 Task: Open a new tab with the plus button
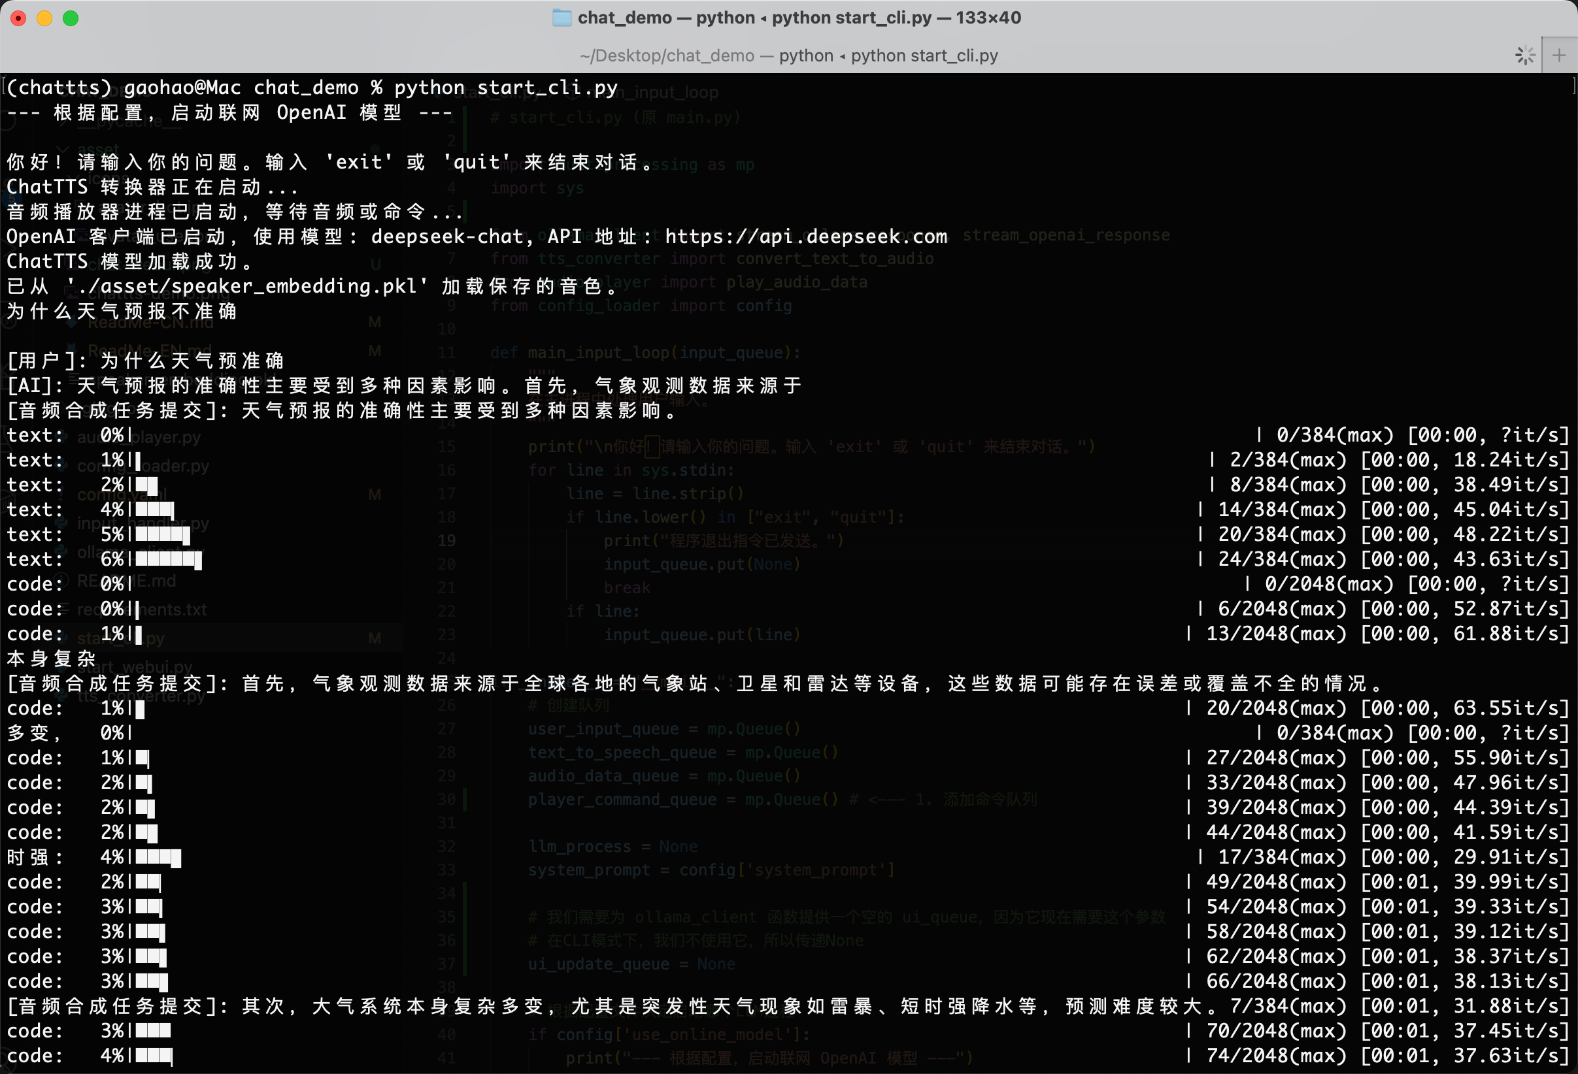pyautogui.click(x=1560, y=56)
